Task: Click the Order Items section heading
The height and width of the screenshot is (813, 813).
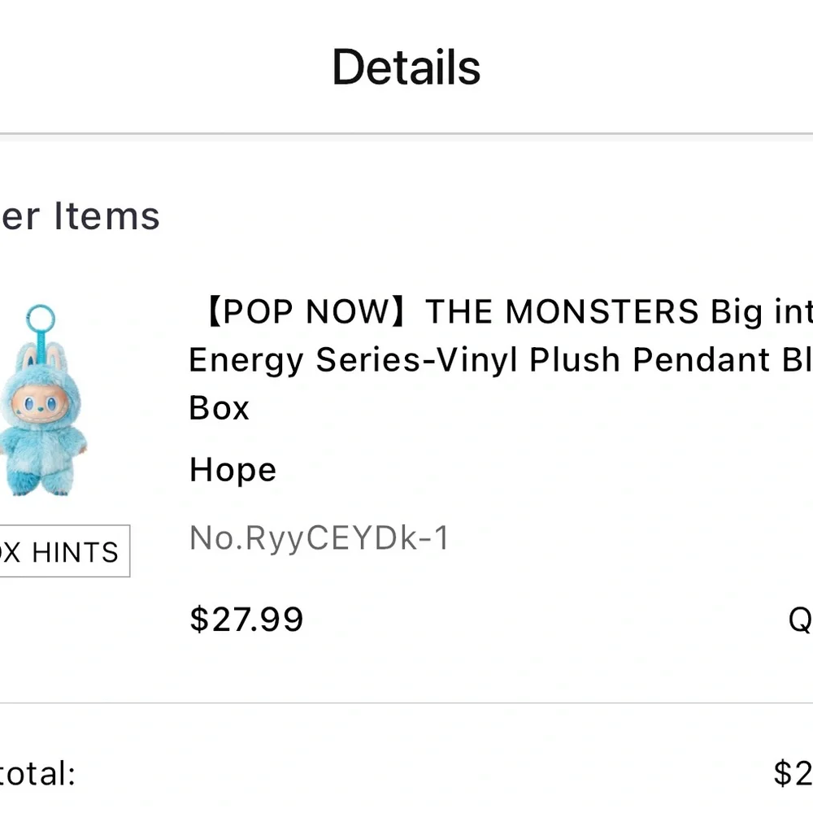Action: tap(80, 216)
